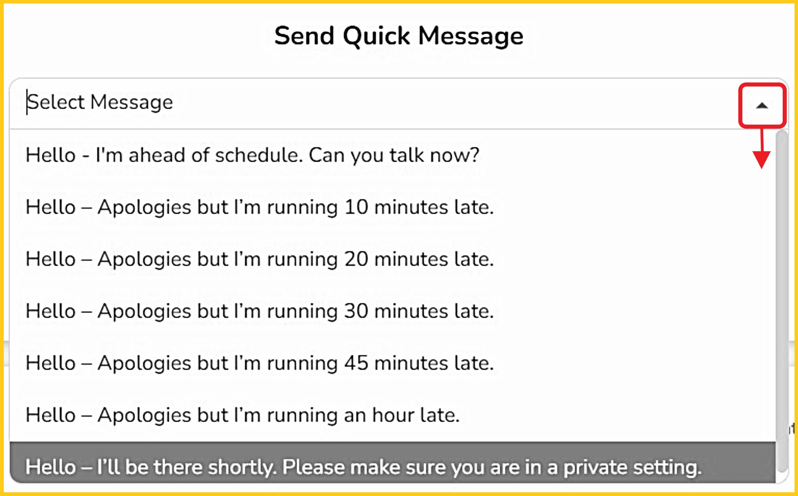
Task: Select the "ahead of schedule" message
Action: tap(252, 155)
